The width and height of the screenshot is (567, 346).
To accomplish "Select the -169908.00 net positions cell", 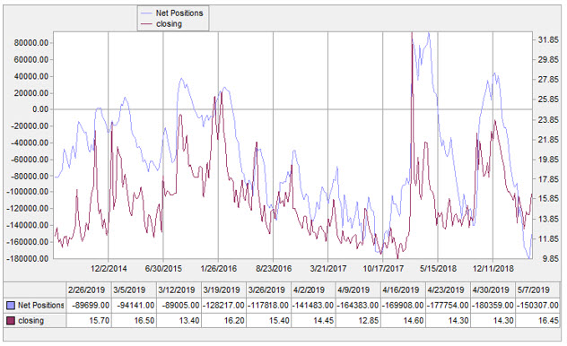I will pos(403,306).
